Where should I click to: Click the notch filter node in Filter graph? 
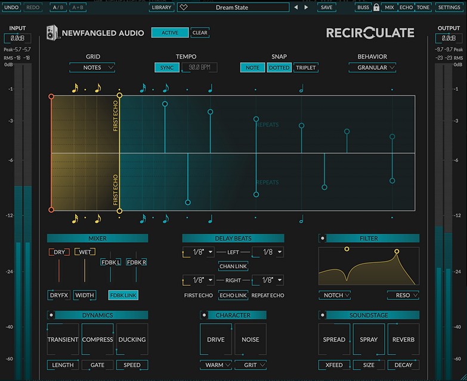[347, 249]
